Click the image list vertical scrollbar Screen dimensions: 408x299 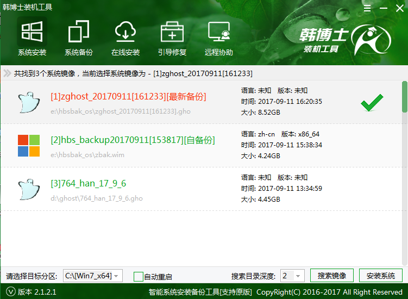pyautogui.click(x=404, y=98)
